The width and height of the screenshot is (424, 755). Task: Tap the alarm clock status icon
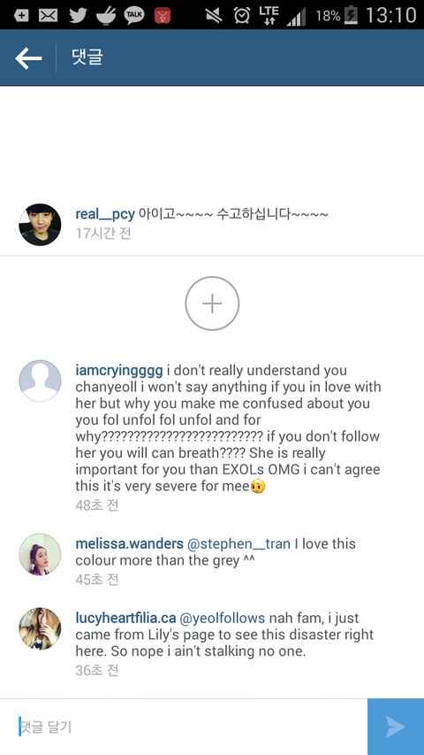coord(242,15)
